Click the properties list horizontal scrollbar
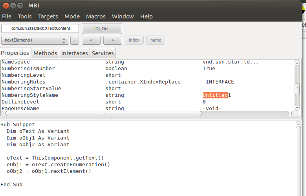This screenshot has width=306, height=196. tap(101, 113)
